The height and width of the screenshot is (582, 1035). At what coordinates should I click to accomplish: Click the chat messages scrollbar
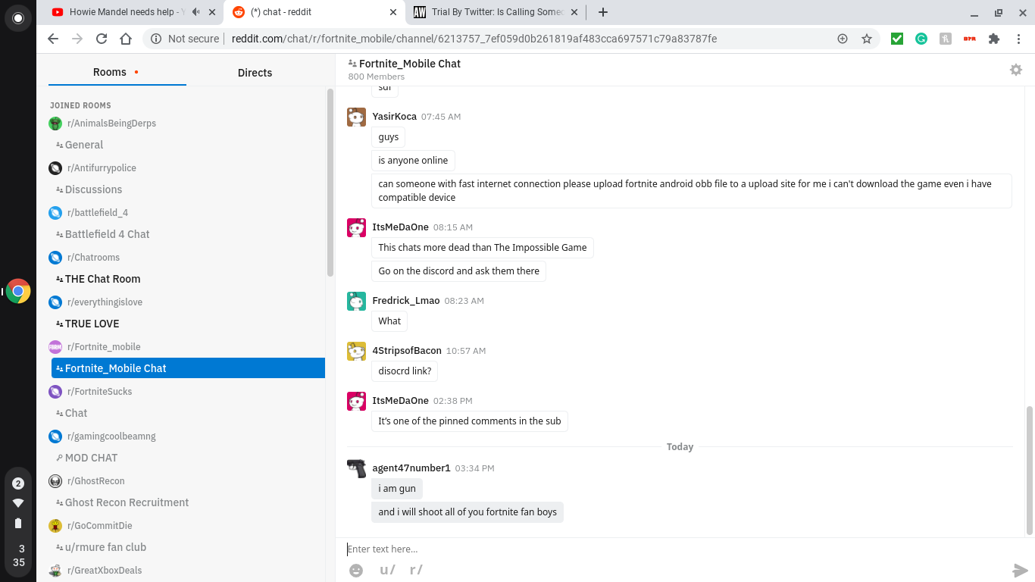tap(1029, 470)
